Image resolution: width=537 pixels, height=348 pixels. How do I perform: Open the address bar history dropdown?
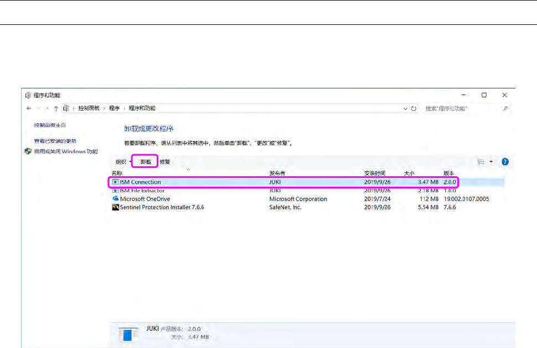click(405, 109)
